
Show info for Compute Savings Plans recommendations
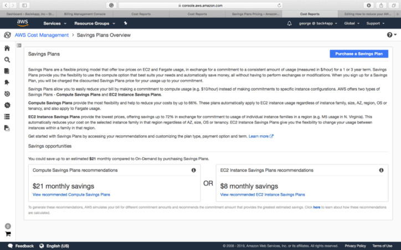(194, 170)
